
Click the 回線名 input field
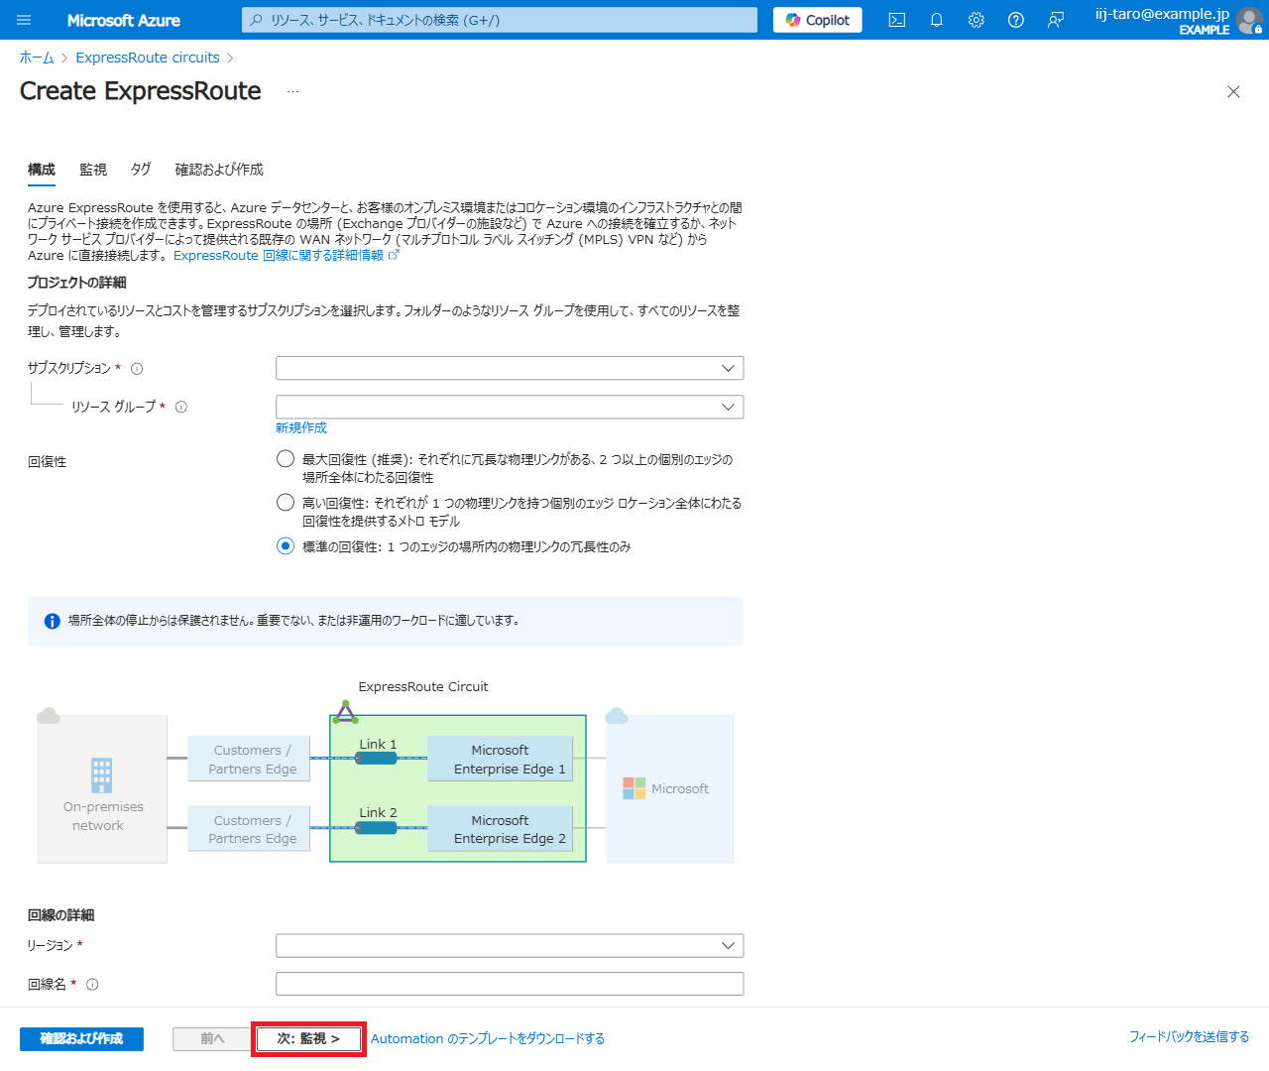510,984
